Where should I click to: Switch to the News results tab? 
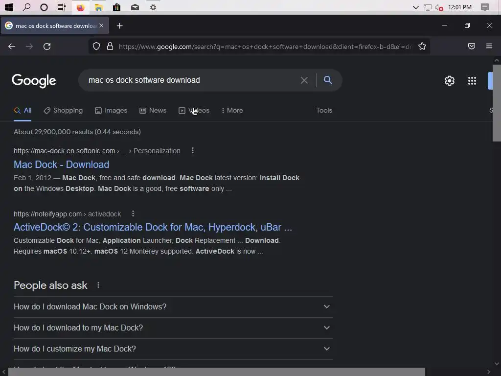(153, 111)
